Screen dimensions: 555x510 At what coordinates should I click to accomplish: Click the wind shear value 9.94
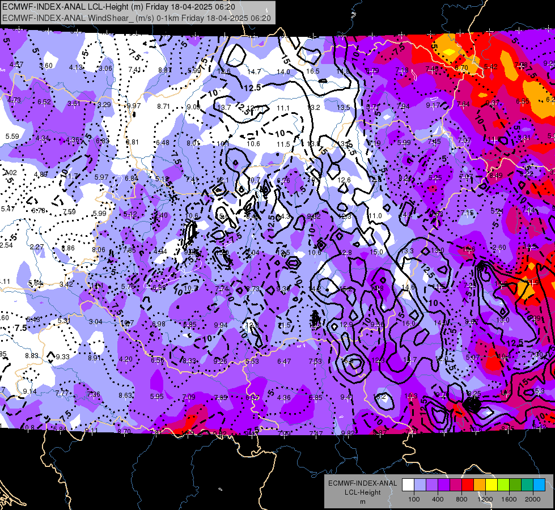(221, 325)
